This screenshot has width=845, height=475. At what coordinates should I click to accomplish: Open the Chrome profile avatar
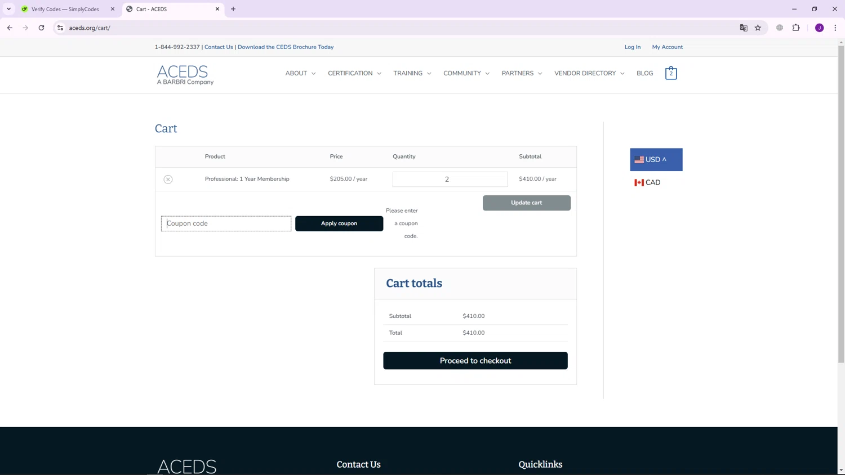tap(819, 28)
